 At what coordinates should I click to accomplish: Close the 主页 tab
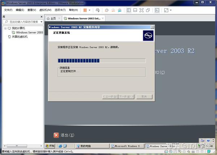pos(59,18)
